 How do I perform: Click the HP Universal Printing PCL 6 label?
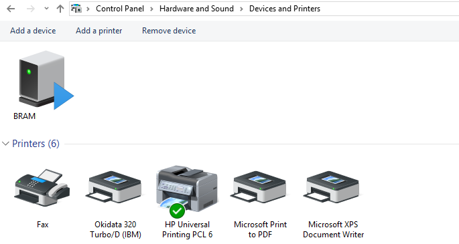188,229
